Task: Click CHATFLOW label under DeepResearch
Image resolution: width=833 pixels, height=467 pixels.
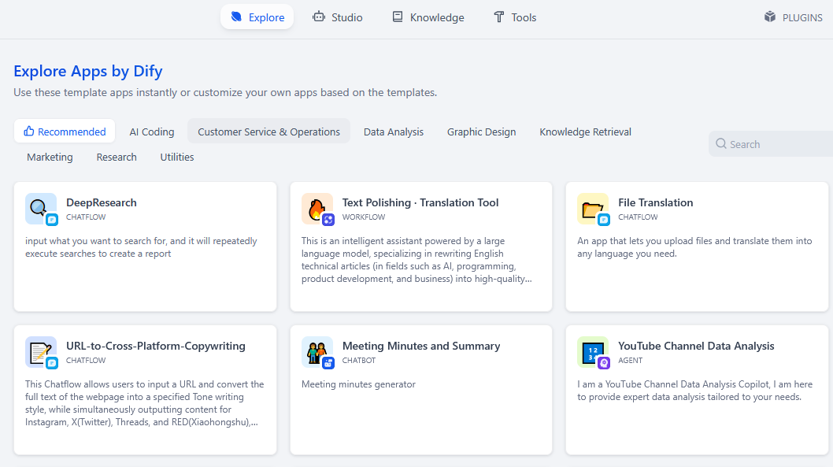Action: tap(86, 217)
